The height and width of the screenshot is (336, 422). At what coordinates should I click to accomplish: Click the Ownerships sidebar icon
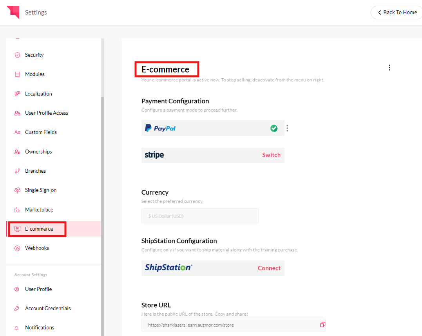[17, 152]
